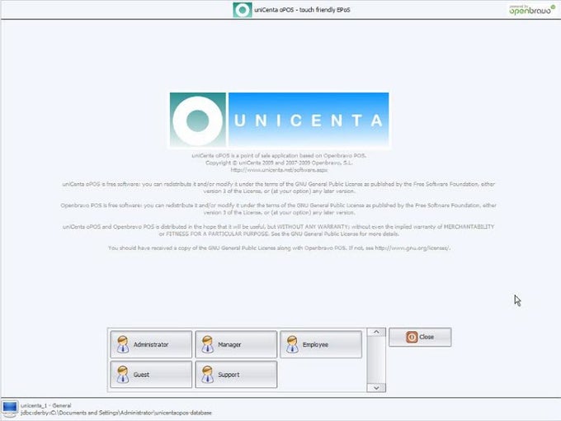Select the Manager user button
The height and width of the screenshot is (421, 561).
point(236,344)
